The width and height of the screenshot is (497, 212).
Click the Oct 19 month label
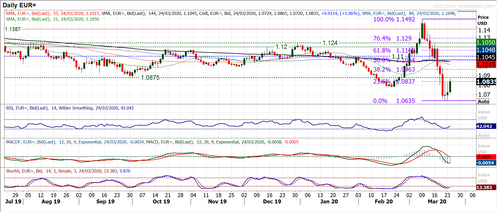click(x=161, y=202)
